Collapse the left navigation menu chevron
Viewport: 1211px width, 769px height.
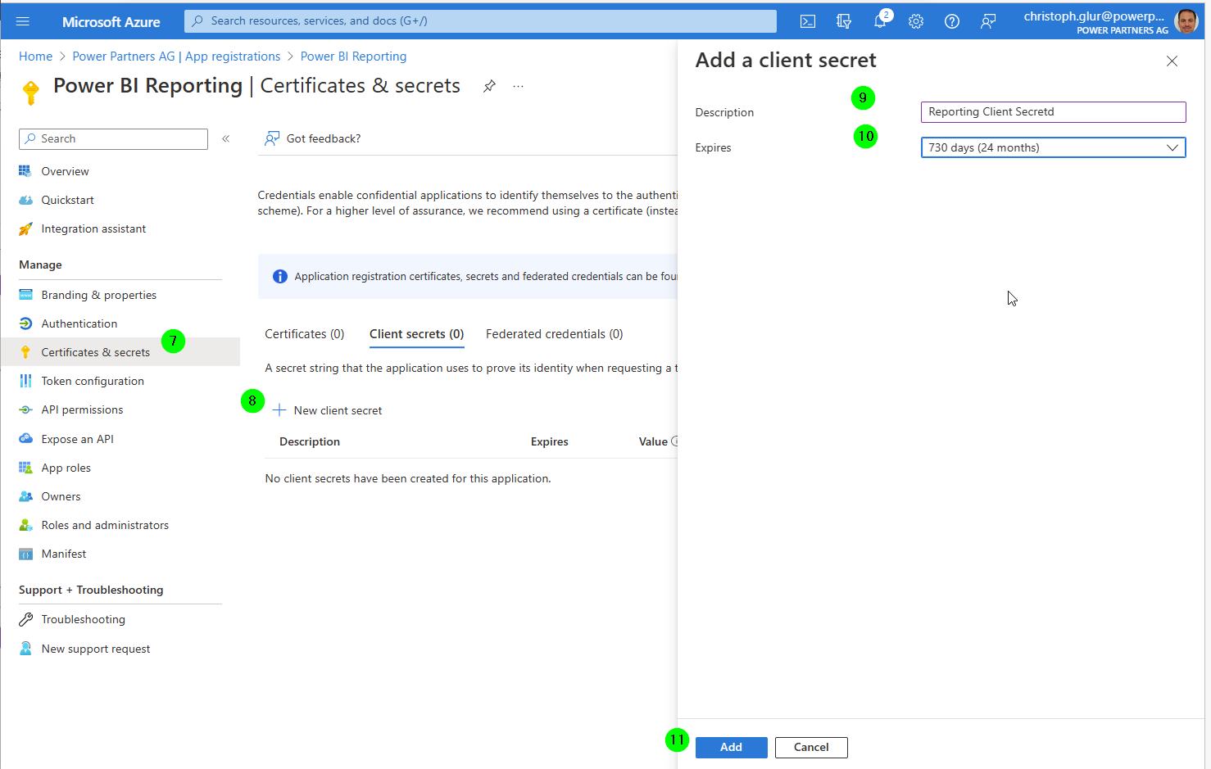(x=226, y=139)
